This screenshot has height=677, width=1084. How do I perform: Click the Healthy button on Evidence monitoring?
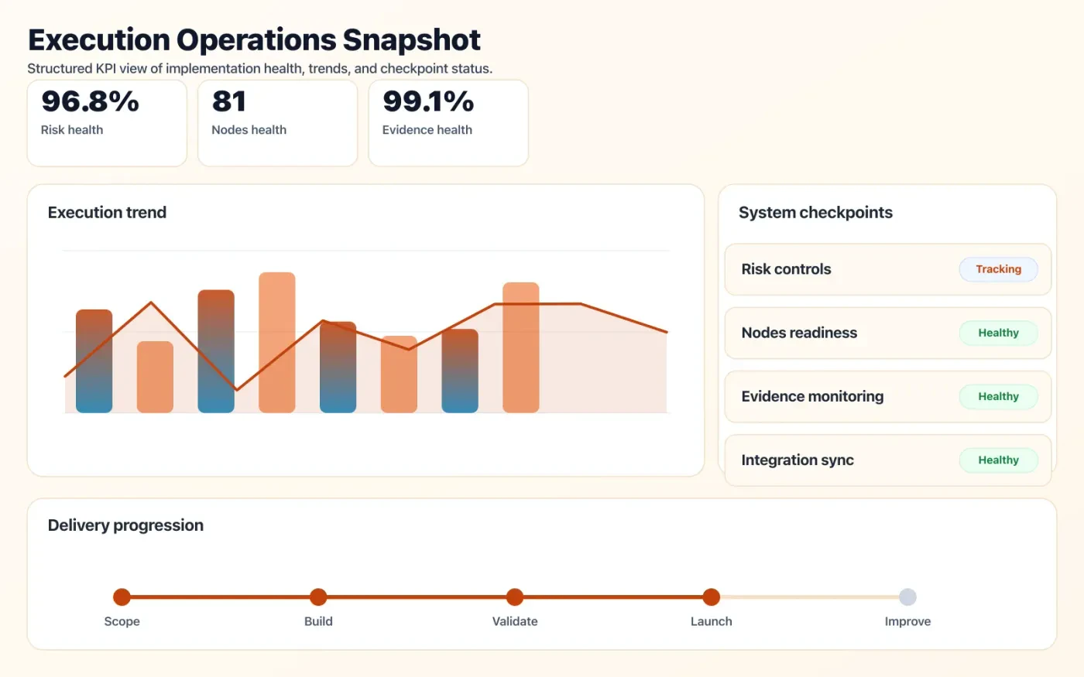click(x=998, y=396)
